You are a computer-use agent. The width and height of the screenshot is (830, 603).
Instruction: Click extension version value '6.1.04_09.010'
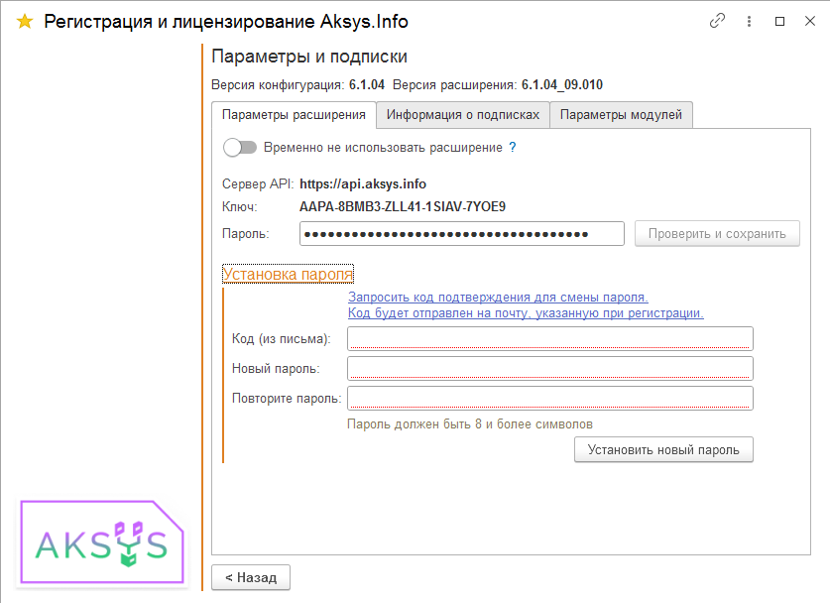(562, 84)
